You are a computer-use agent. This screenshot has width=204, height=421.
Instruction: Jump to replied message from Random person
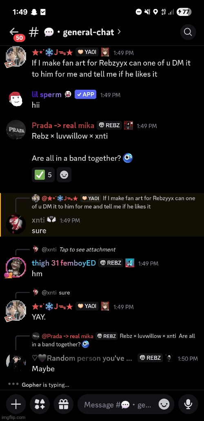(113, 340)
